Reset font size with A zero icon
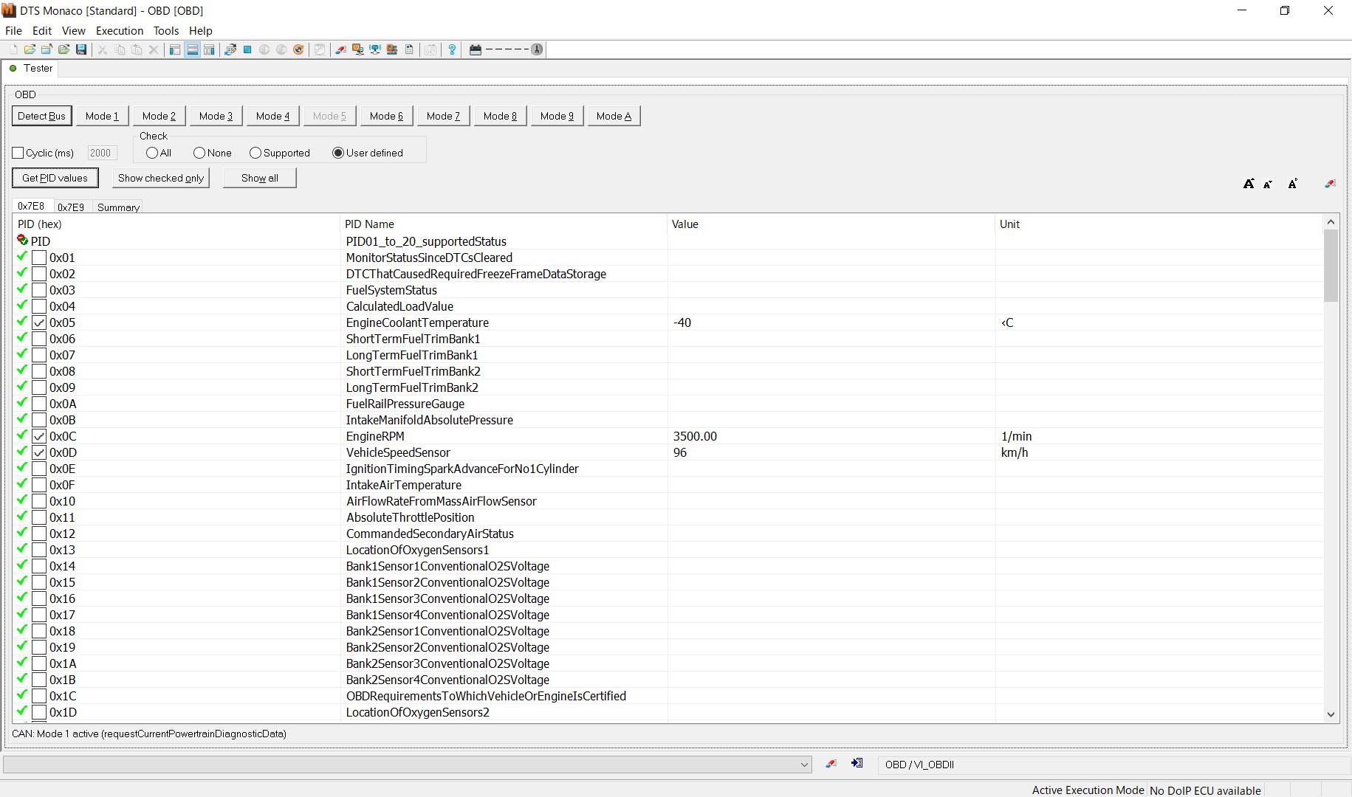This screenshot has height=797, width=1352. 1293,184
